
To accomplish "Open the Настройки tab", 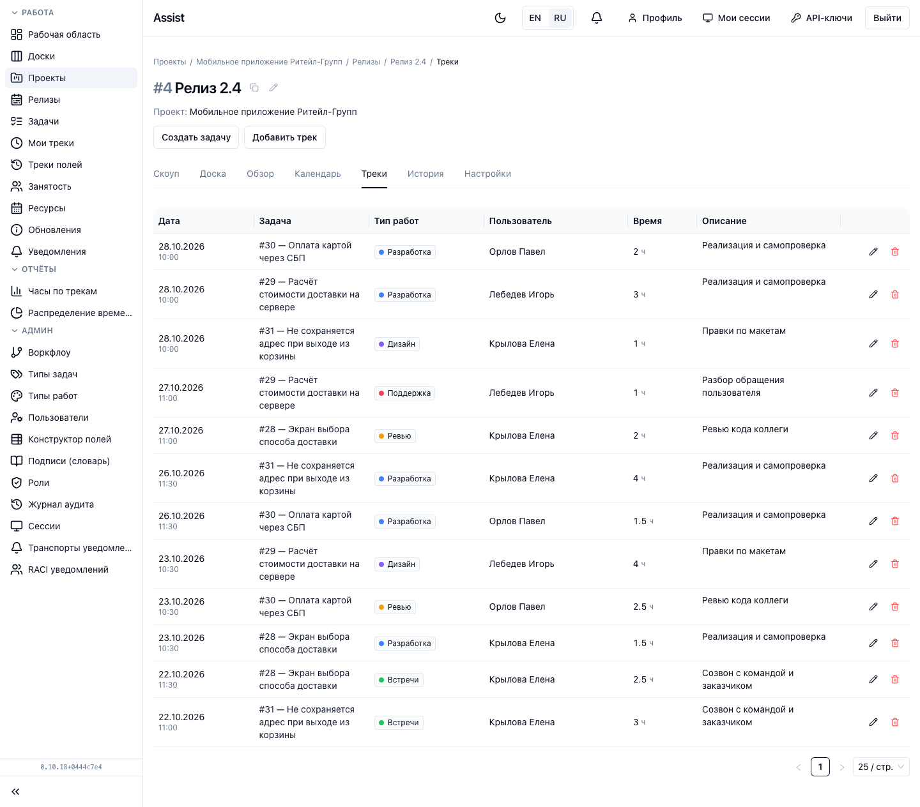I will tap(487, 174).
